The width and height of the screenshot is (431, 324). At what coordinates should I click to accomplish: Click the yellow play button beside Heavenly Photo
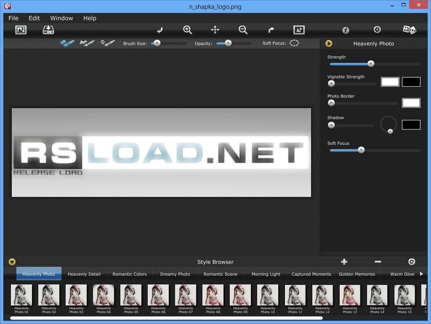[329, 44]
